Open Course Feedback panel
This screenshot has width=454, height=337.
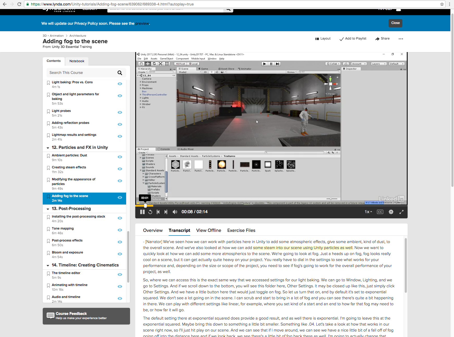point(86,316)
